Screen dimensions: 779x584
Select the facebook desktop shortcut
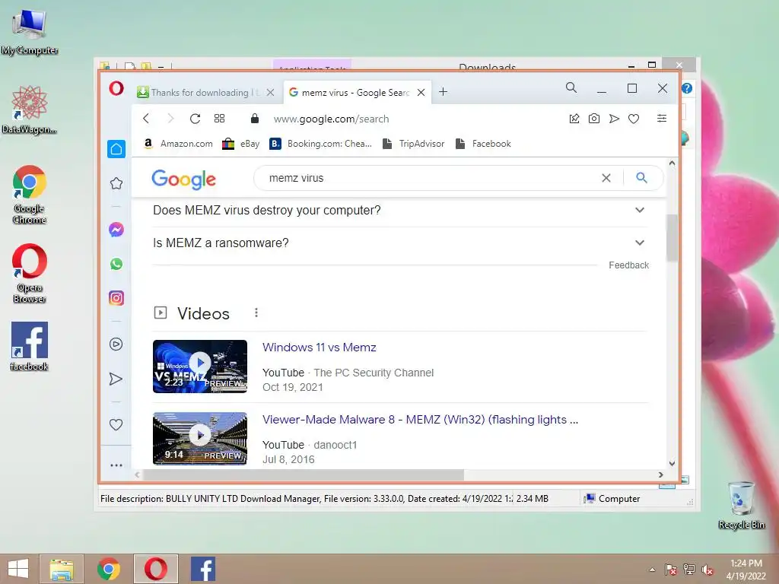[x=30, y=346]
